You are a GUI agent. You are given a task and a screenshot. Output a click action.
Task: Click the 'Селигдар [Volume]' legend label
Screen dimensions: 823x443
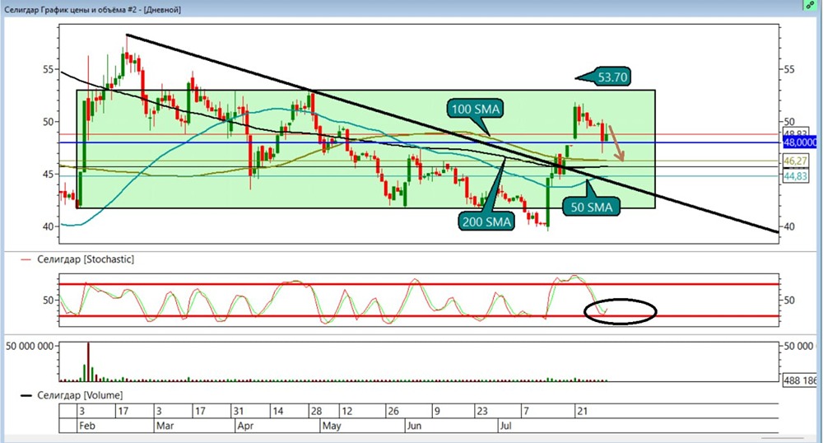[80, 395]
